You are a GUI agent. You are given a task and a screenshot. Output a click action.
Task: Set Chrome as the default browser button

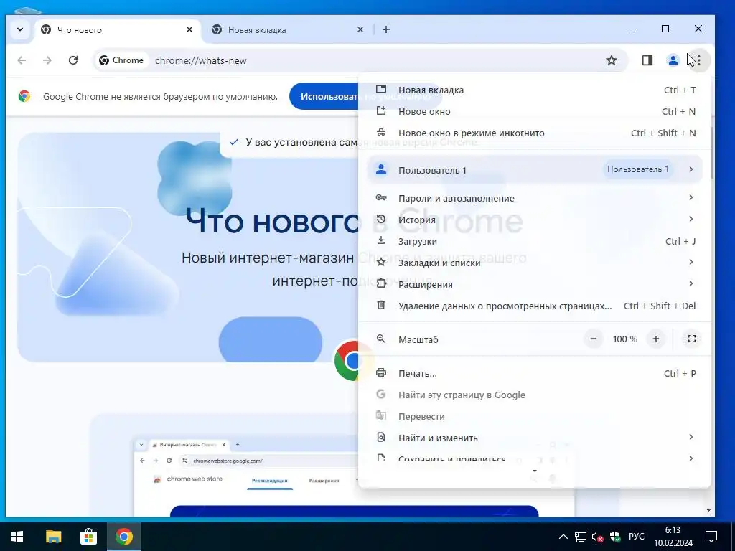(324, 97)
